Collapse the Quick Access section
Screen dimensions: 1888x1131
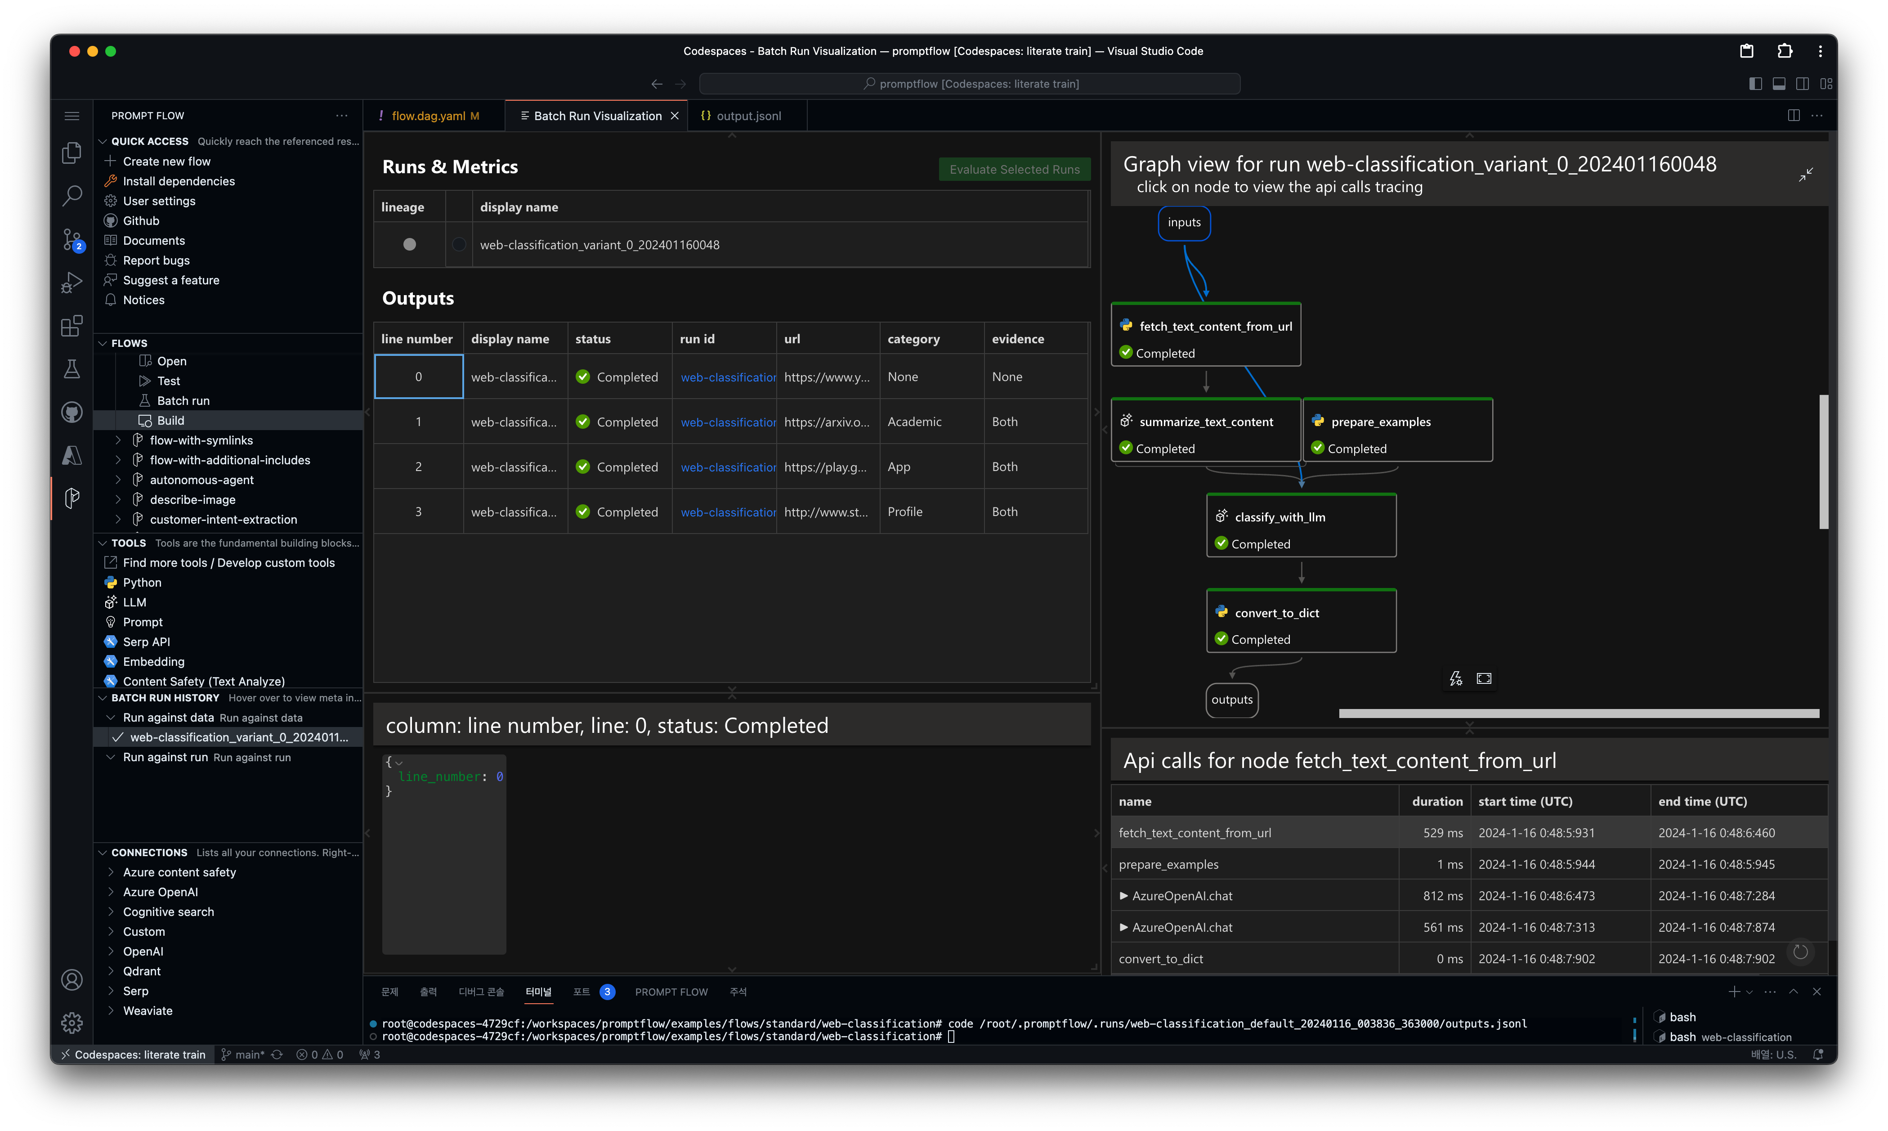(x=103, y=141)
